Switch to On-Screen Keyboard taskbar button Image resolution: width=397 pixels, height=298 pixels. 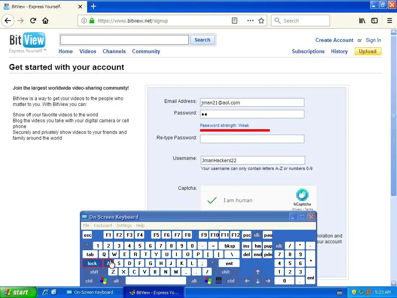pyautogui.click(x=93, y=293)
